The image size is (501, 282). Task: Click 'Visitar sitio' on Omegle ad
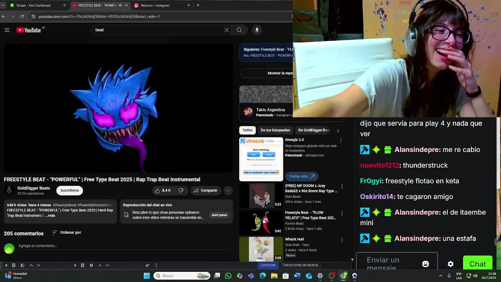pos(302,177)
